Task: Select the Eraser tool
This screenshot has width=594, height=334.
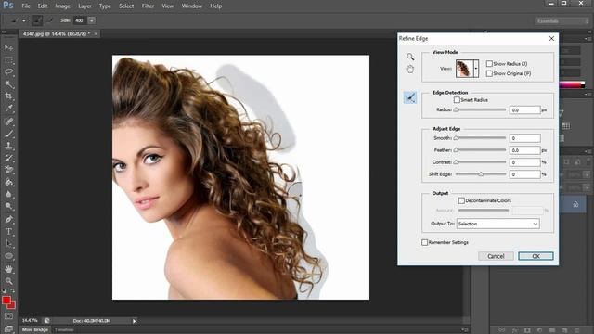Action: point(8,170)
